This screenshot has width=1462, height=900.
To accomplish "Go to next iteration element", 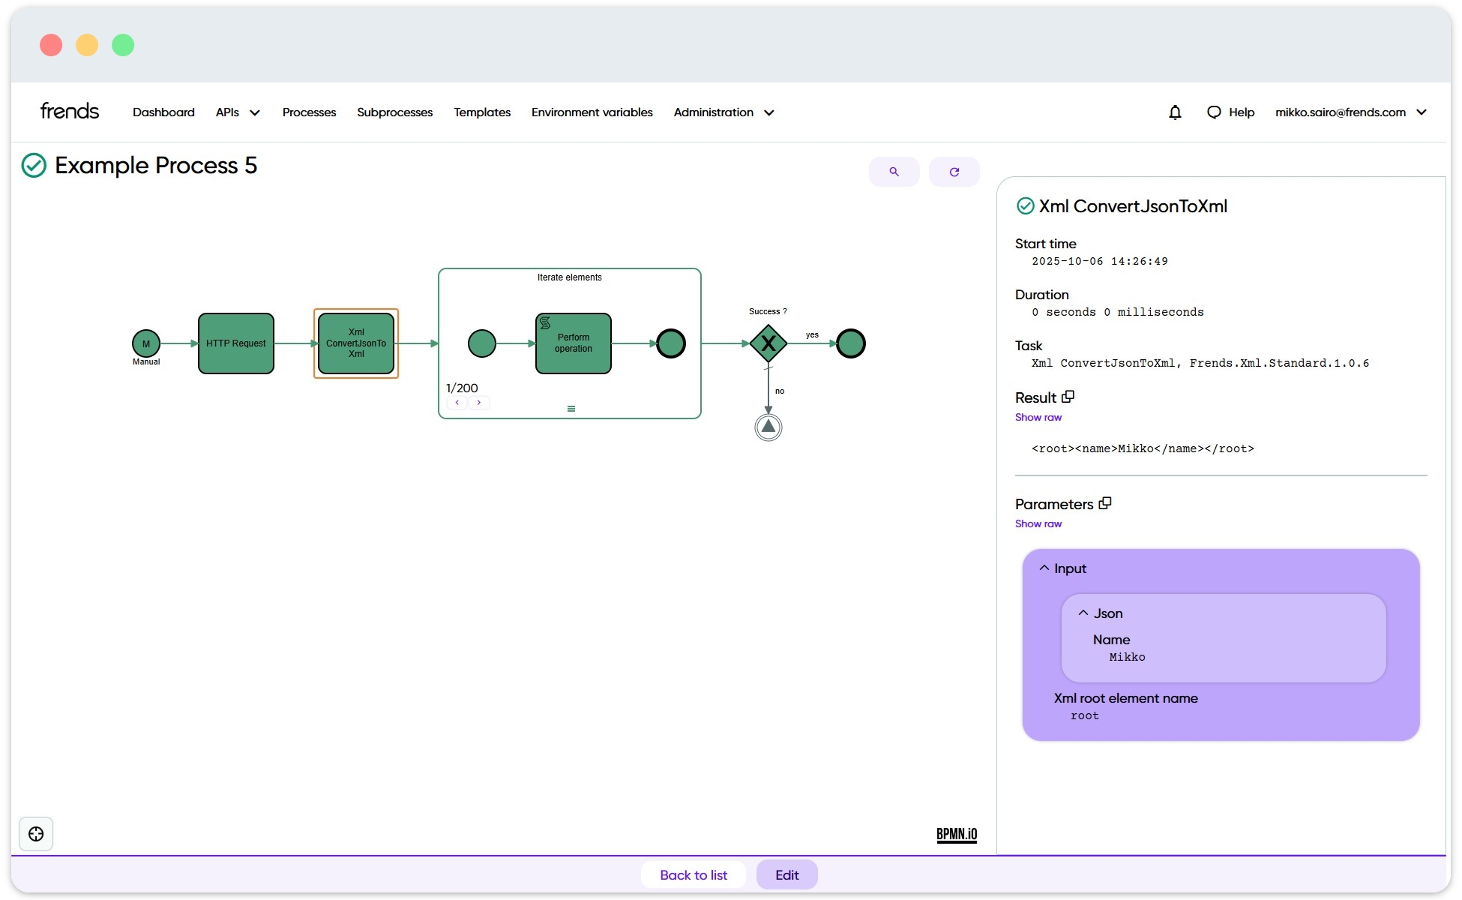I will (479, 403).
